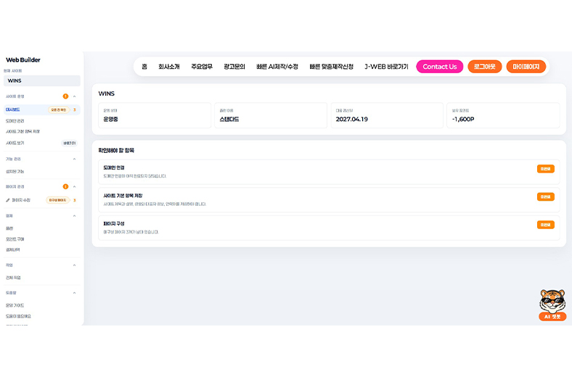Collapse the 결제 section chevron
Screen dimensions: 572x377
point(74,215)
